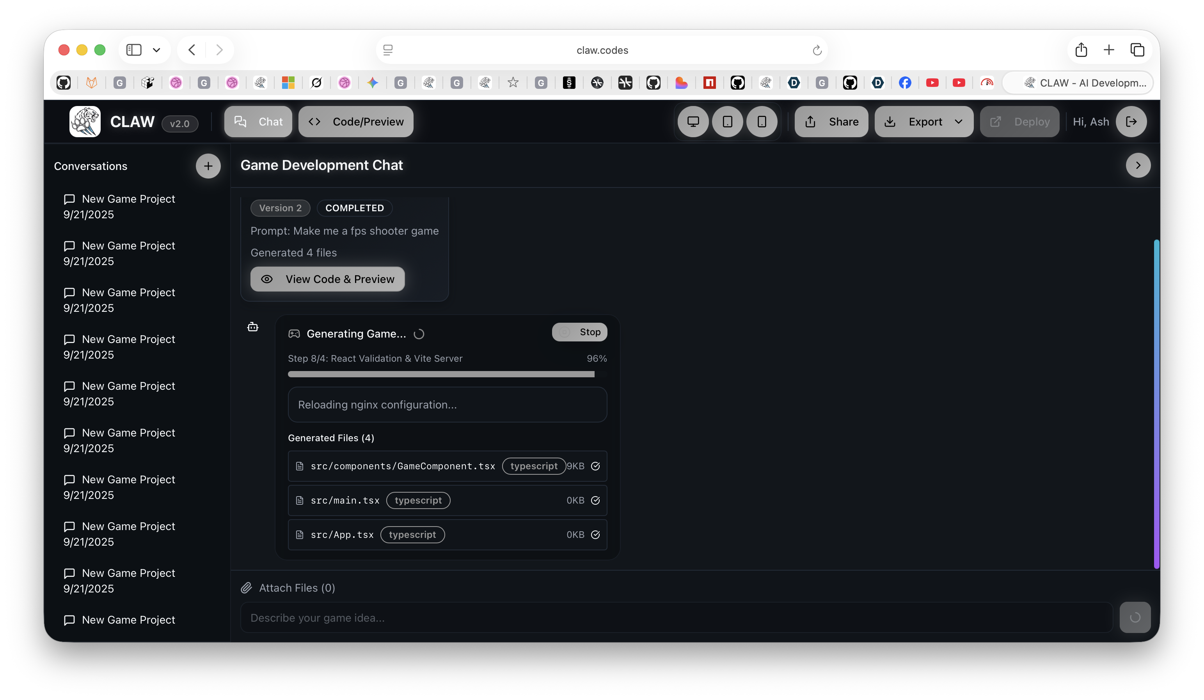Open browser sidebar options dropdown arrow
1204x700 pixels.
pos(156,50)
